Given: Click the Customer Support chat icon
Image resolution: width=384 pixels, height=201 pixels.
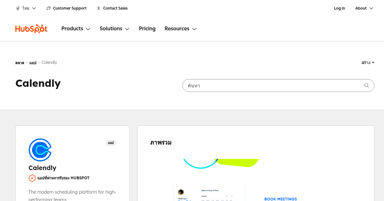Looking at the screenshot, I should pyautogui.click(x=49, y=8).
